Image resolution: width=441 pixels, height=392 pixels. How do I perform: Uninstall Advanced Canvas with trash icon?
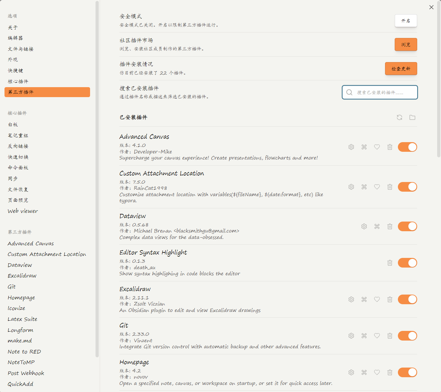390,147
